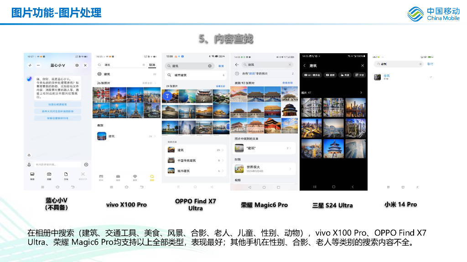This screenshot has width=467, height=262.
Task: Tap home icon in vivo X100 navigation bar
Action: (127, 187)
